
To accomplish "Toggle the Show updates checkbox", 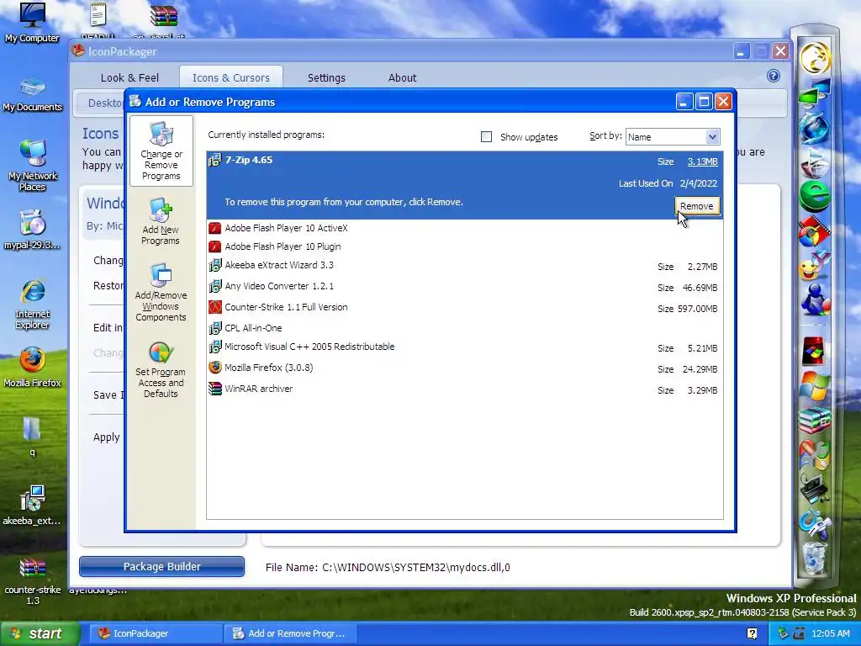I will [487, 137].
